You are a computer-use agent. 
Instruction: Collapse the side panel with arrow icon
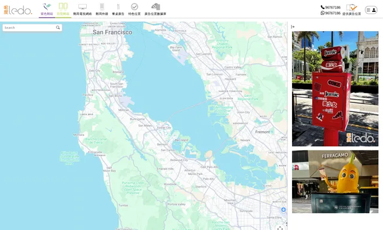(293, 26)
